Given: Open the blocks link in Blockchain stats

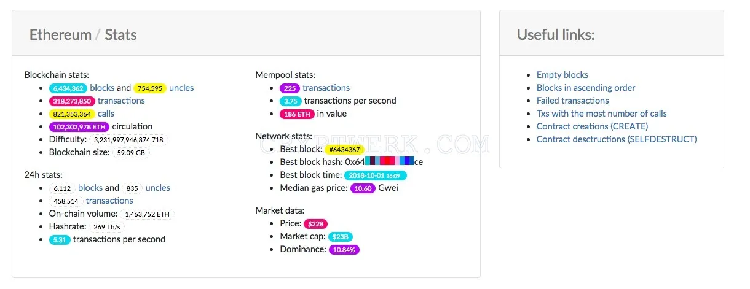Looking at the screenshot, I should click(x=102, y=88).
